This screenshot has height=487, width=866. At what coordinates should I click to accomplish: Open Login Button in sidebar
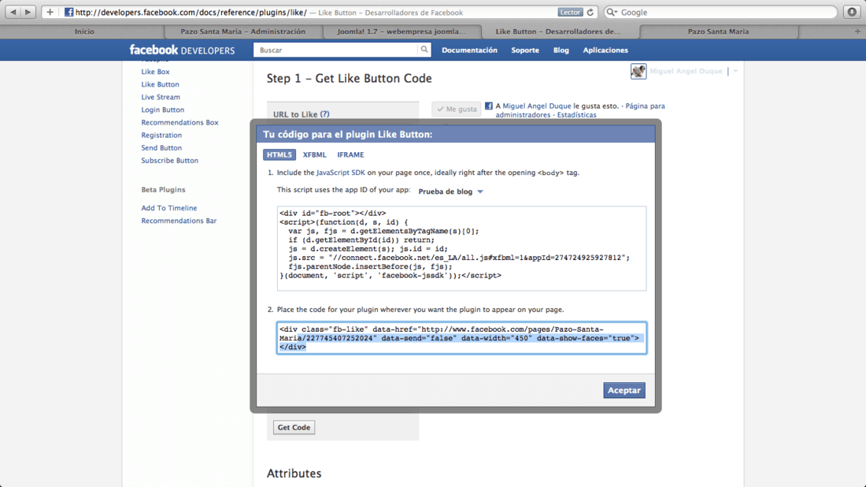[163, 110]
